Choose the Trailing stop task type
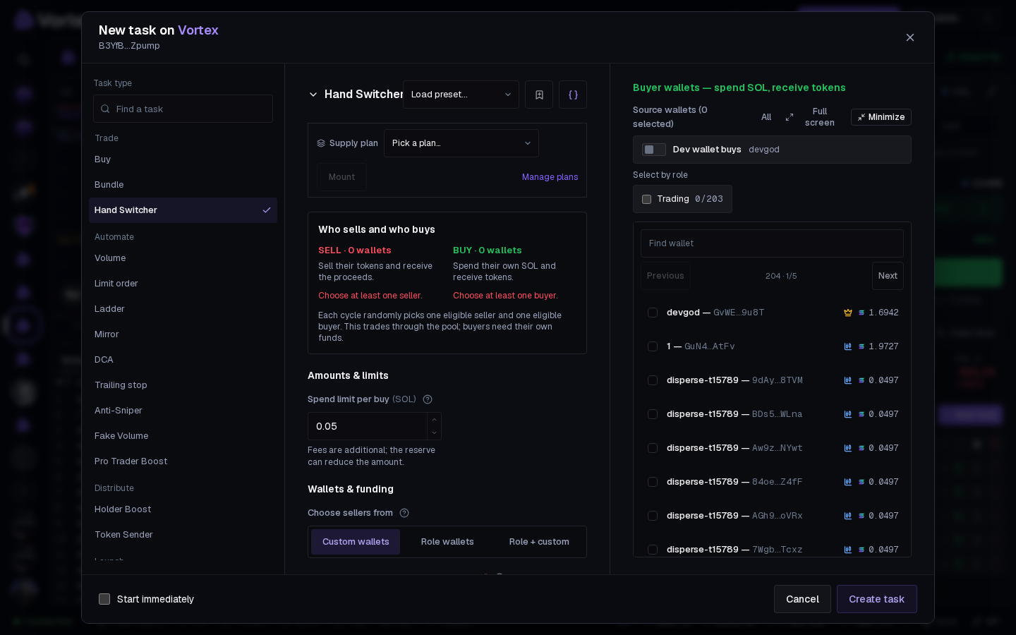 (x=183, y=385)
